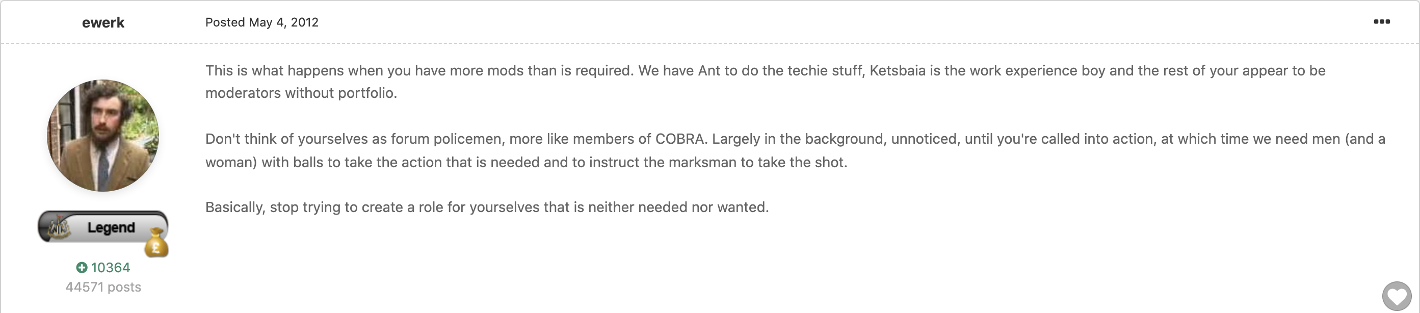
Task: React with the heart icon
Action: 1397,297
